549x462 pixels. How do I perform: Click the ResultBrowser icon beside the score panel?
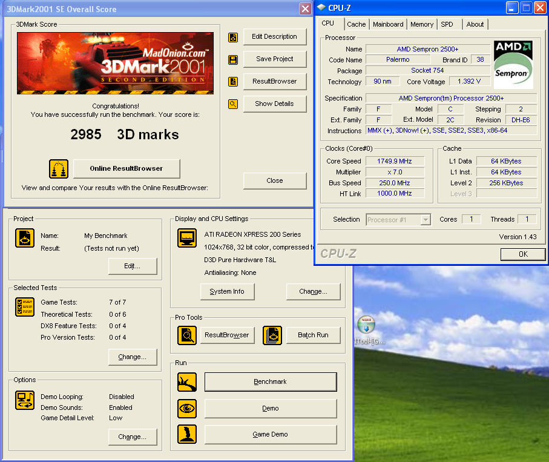[233, 82]
